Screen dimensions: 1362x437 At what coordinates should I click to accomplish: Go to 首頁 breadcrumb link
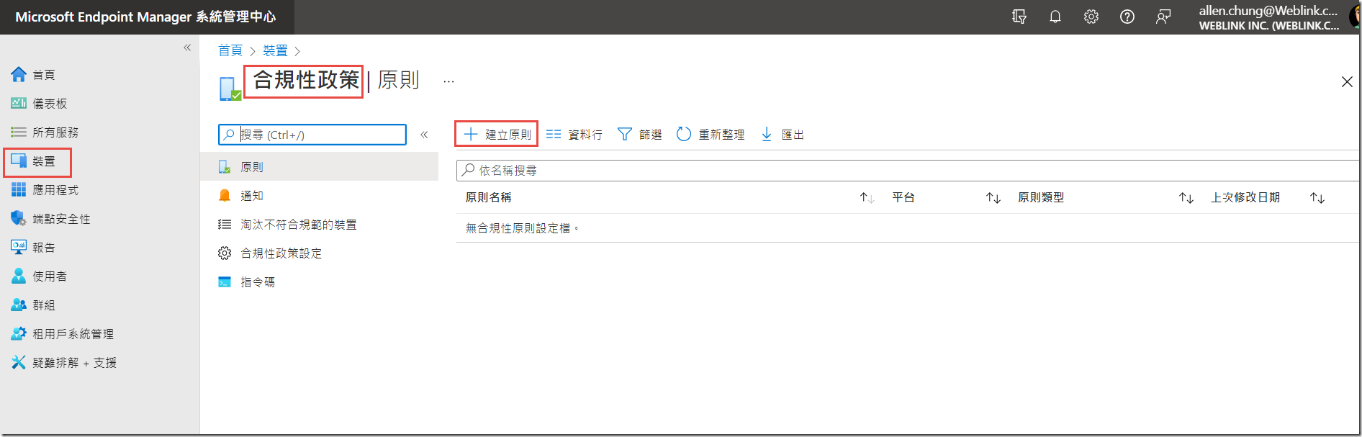[230, 50]
